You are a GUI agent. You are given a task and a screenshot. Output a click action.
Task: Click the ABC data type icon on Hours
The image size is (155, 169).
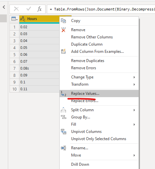pyautogui.click(x=23, y=19)
